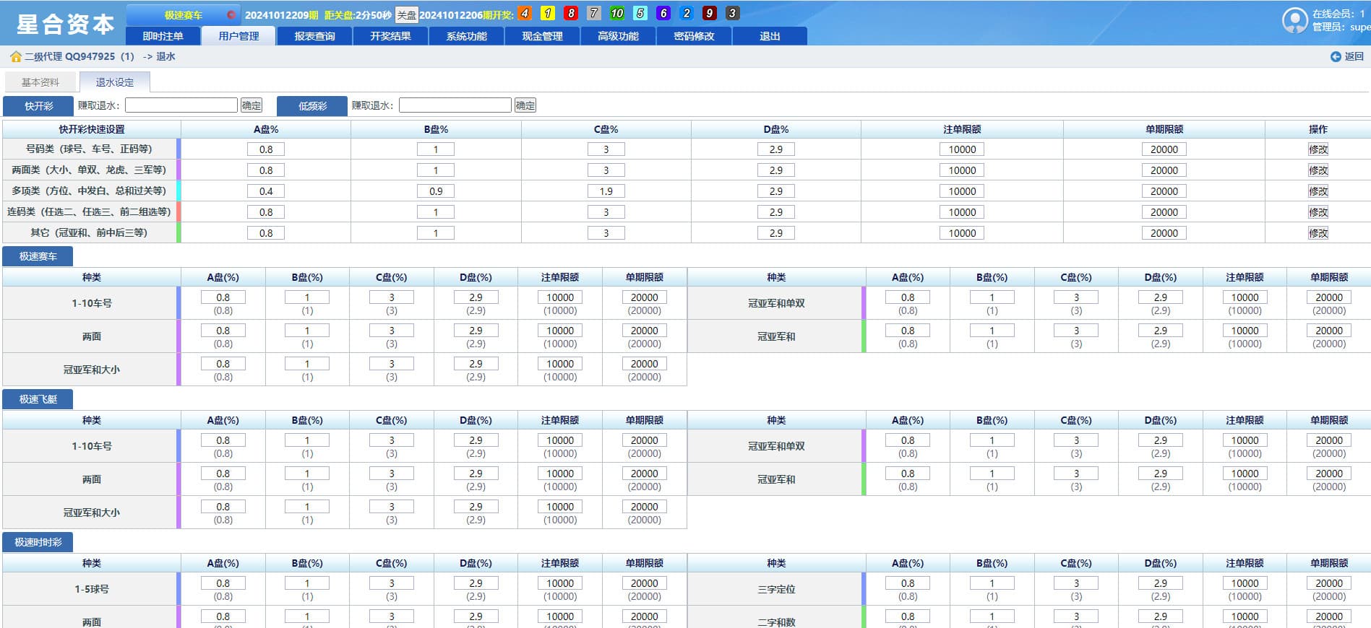Click the 退出 logout menu item
1371x628 pixels.
770,36
